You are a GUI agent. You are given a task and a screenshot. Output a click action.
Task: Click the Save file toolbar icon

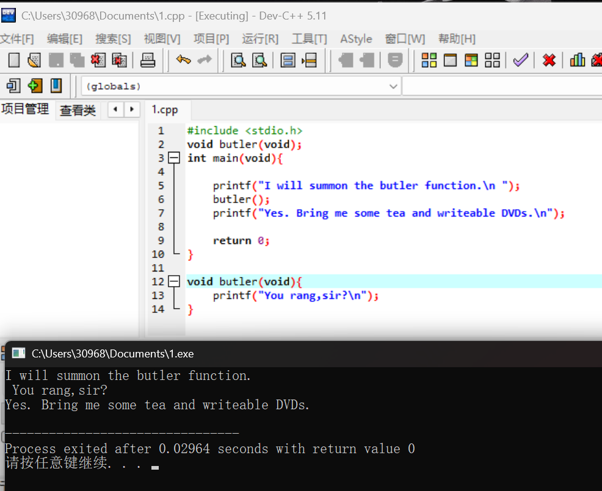56,60
